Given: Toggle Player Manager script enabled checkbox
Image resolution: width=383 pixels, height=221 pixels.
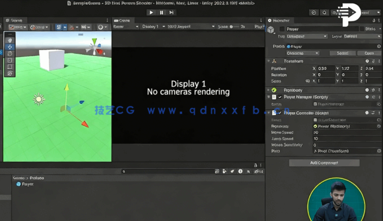Looking at the screenshot, I should point(280,97).
